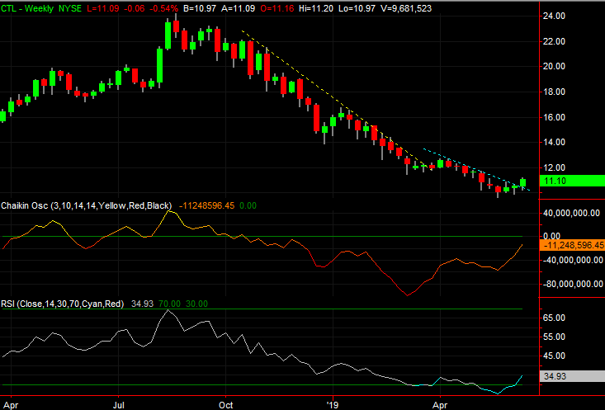Select the RSI indicator header label
The width and height of the screenshot is (605, 410).
coord(62,304)
